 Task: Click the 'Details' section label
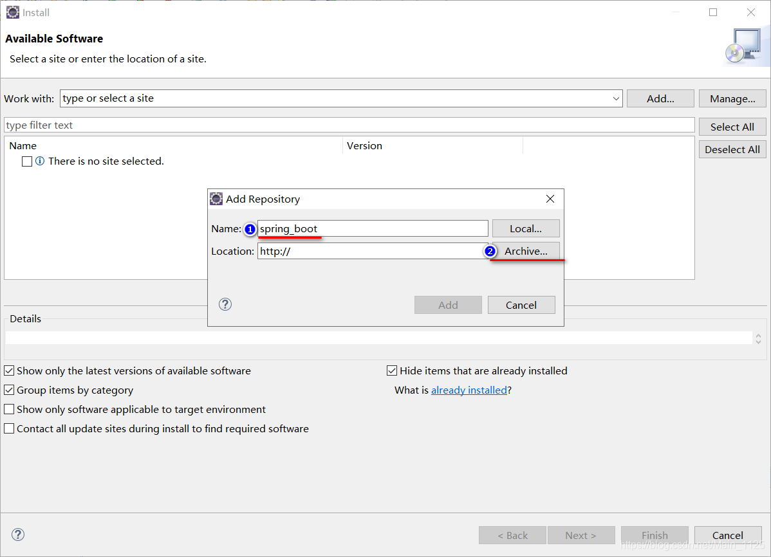point(26,318)
